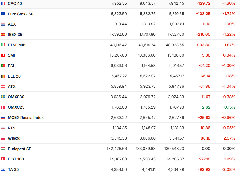Click the Sweden flag icon beside OMXS30

pos(3,97)
